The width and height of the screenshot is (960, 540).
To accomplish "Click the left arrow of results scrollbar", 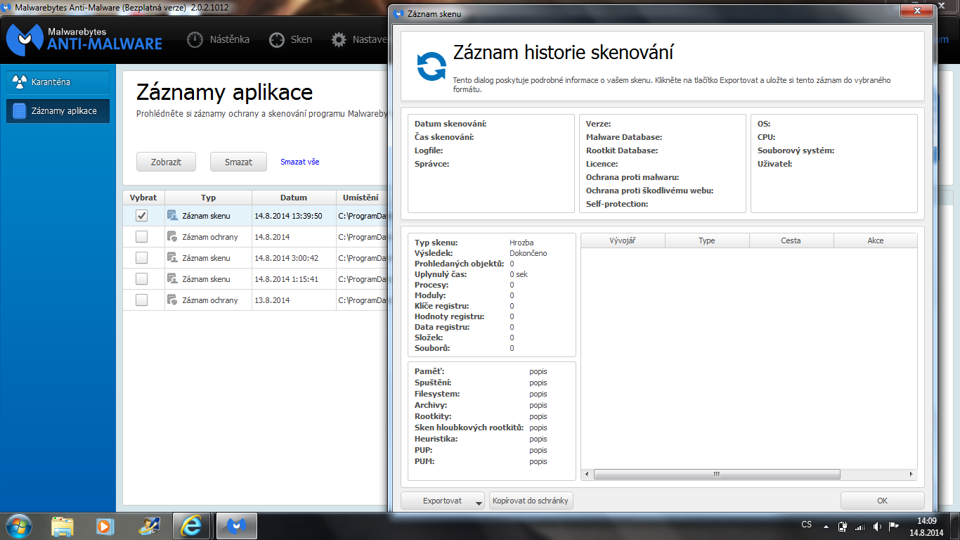I will click(587, 474).
